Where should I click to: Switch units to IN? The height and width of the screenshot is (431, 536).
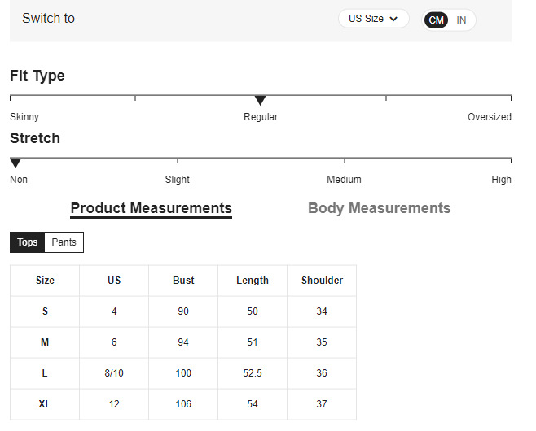461,20
